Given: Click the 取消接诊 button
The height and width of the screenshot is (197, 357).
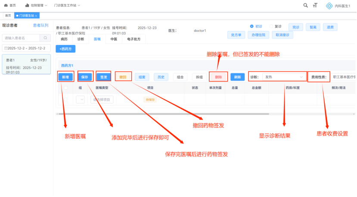Looking at the screenshot, I should tap(282, 35).
